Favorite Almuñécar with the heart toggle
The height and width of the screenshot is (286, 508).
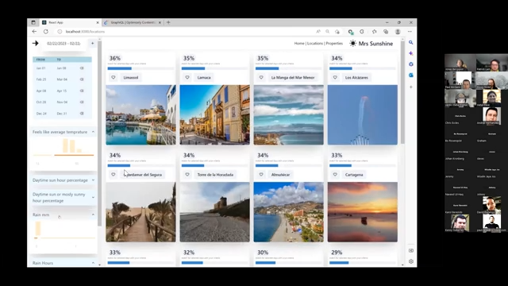coord(261,175)
